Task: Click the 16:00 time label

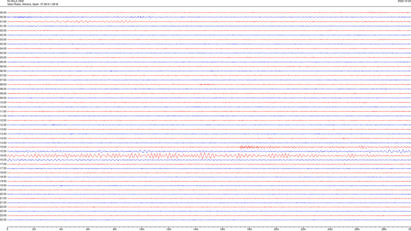Action: tap(3, 156)
